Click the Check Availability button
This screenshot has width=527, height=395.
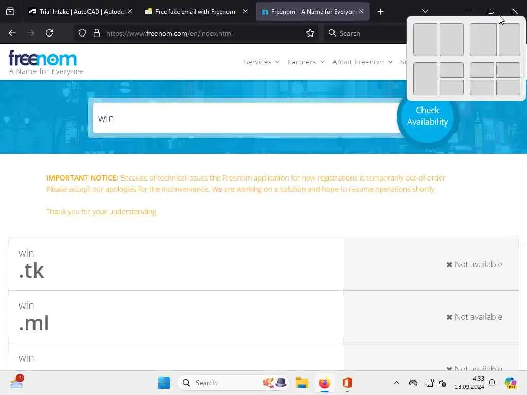click(427, 116)
